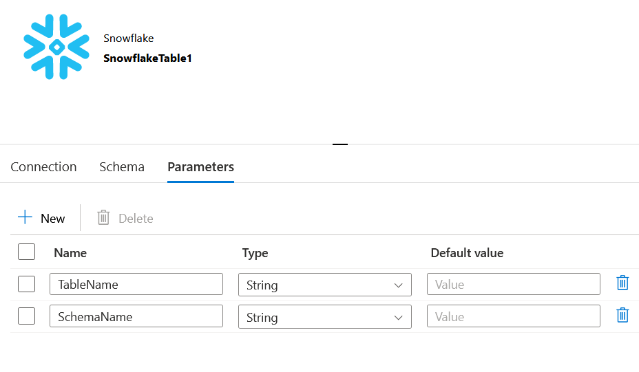Select the Parameters tab
639x372 pixels.
(x=200, y=167)
